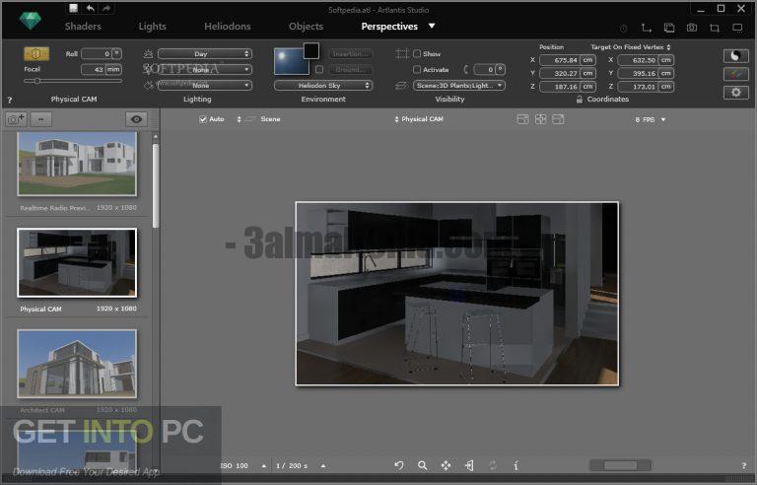Open the settings gear in top right panel
This screenshot has width=757, height=485.
click(735, 92)
